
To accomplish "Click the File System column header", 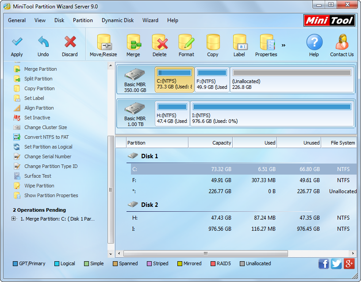I will (x=339, y=143).
